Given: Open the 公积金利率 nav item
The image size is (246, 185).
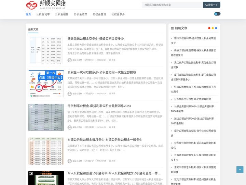Looking at the screenshot, I should [x=43, y=14].
